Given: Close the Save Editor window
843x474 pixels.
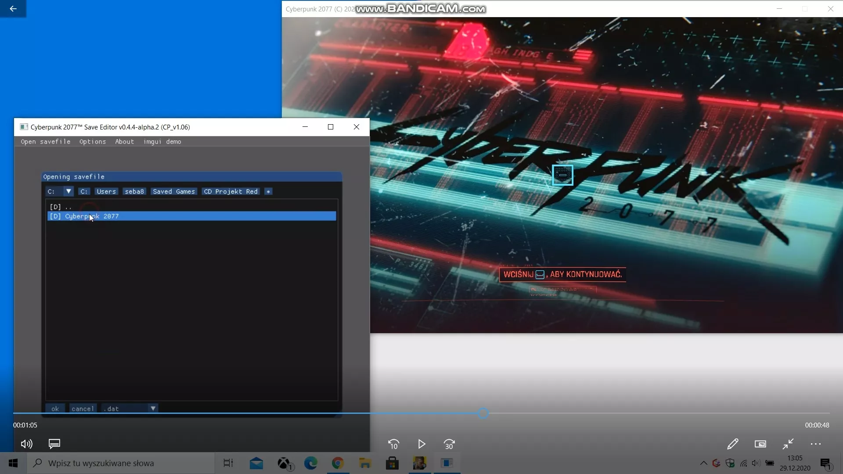Looking at the screenshot, I should (x=357, y=127).
